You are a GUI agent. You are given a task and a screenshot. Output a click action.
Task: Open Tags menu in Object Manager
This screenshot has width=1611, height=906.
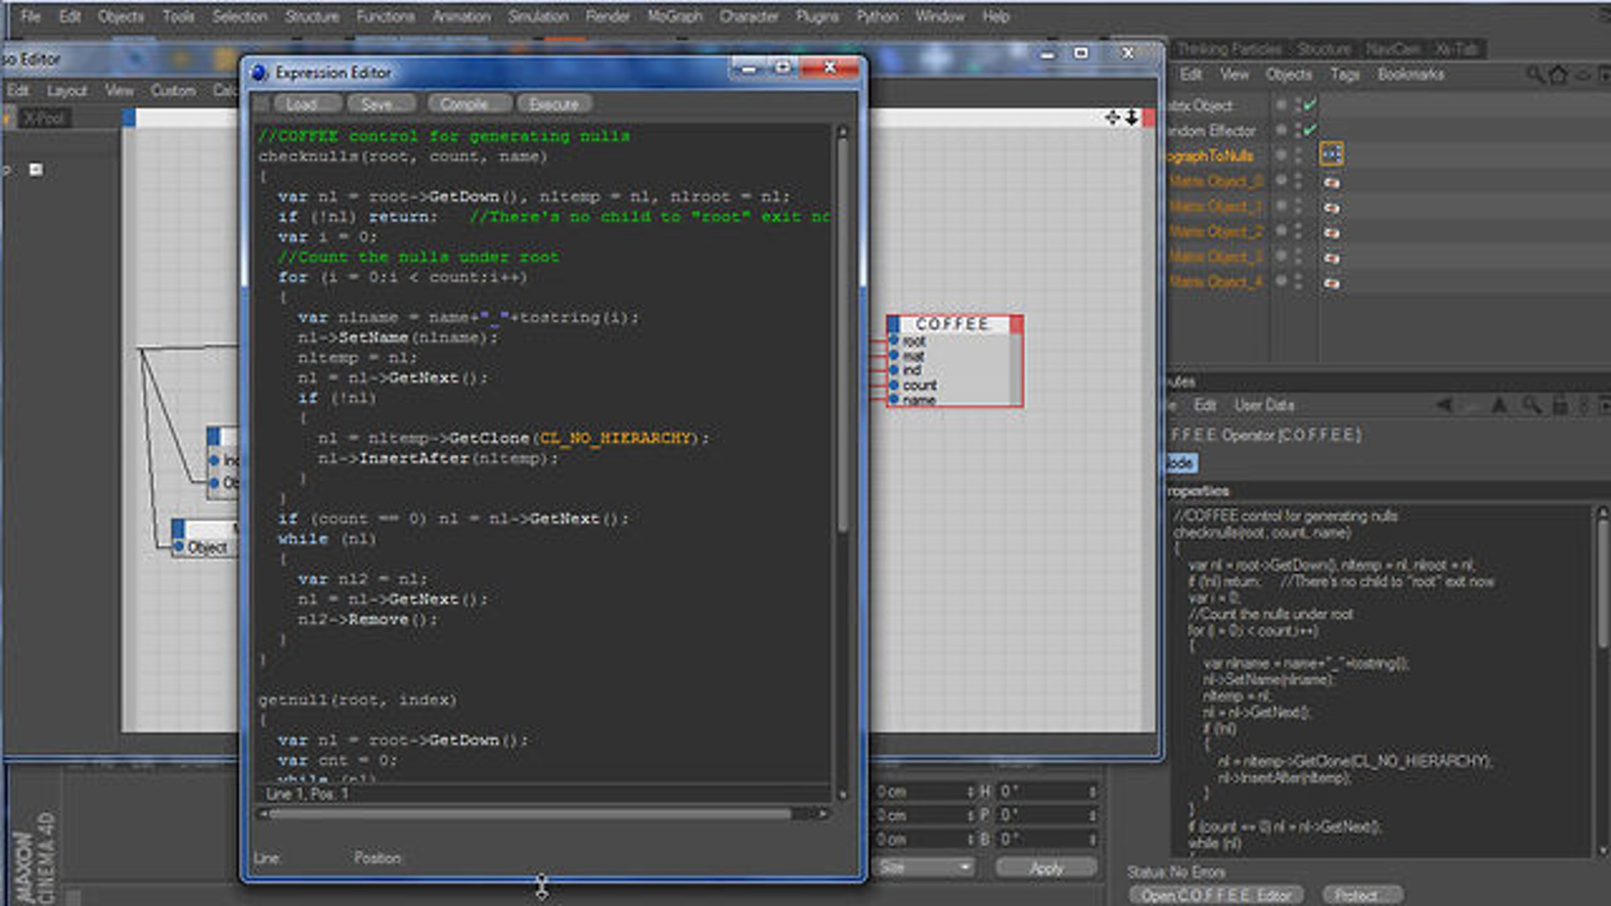click(x=1345, y=74)
